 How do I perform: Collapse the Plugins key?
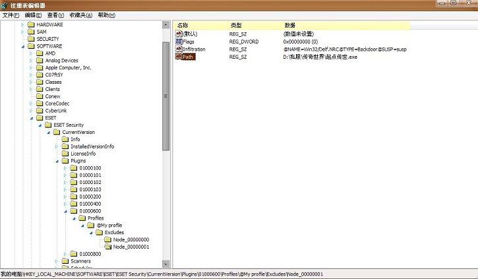coord(57,161)
